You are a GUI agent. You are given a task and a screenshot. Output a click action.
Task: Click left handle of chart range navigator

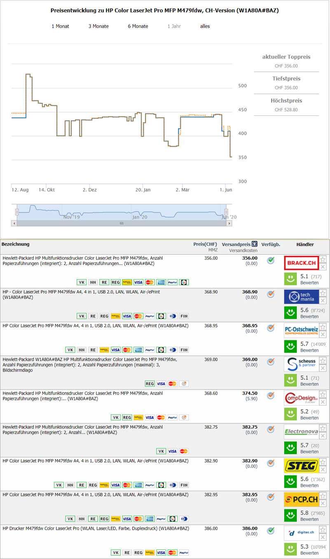click(x=17, y=212)
